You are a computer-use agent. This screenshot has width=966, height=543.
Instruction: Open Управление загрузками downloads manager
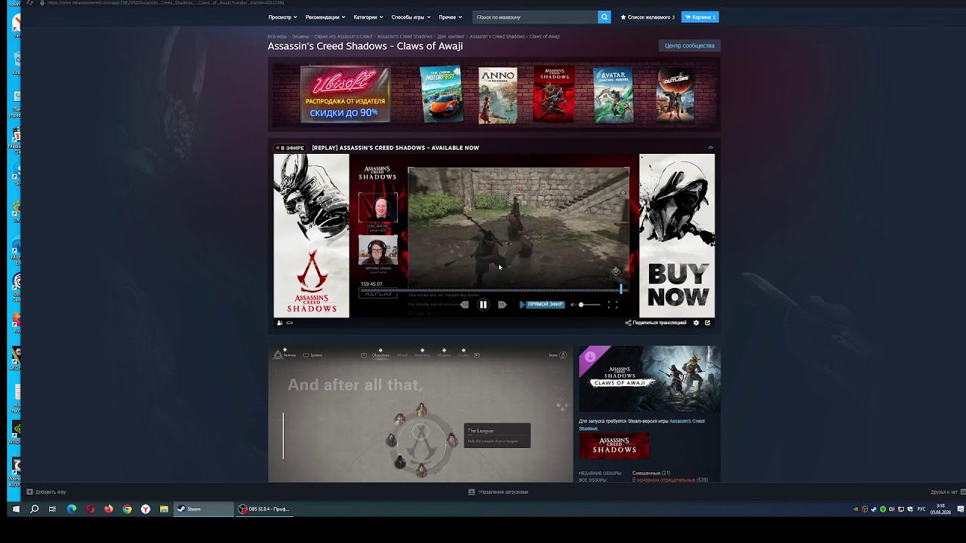[498, 492]
